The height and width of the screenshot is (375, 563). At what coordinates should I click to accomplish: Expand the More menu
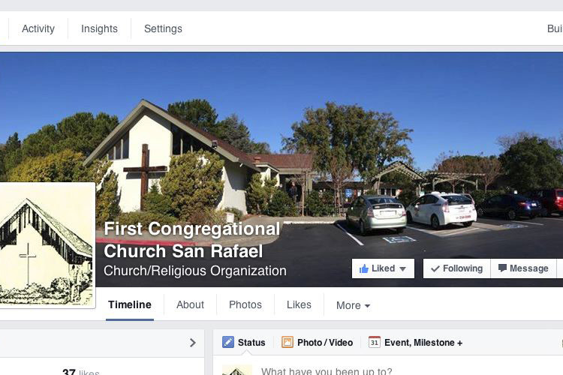(353, 305)
